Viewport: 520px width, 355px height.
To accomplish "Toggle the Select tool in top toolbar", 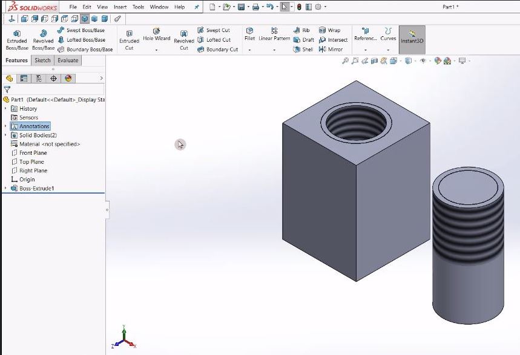I will [284, 7].
